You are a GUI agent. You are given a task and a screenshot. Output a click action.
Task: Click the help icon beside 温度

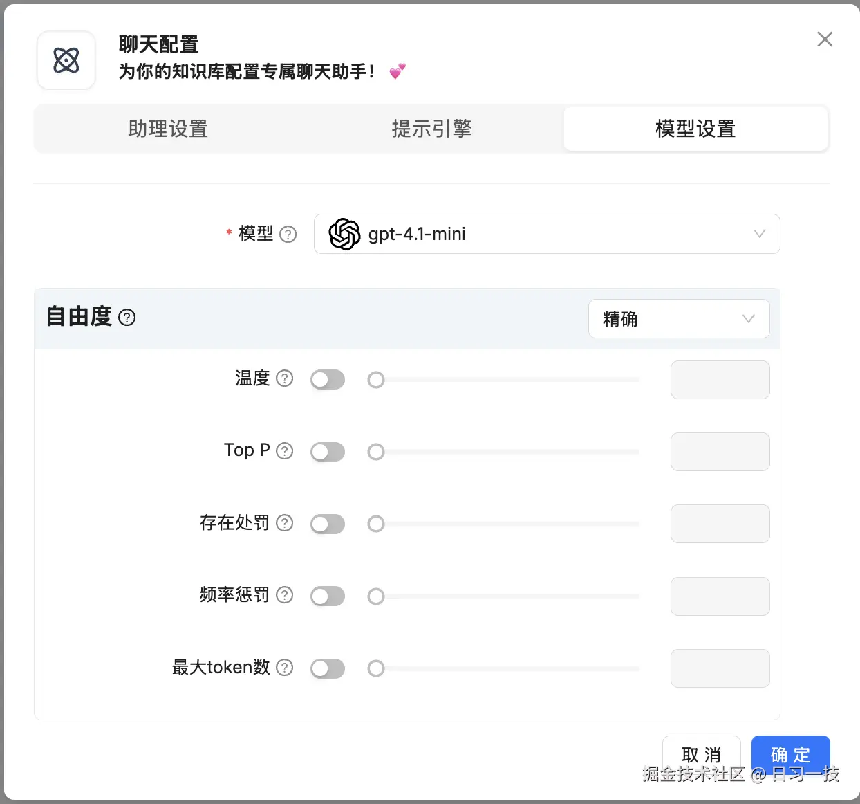tap(285, 378)
